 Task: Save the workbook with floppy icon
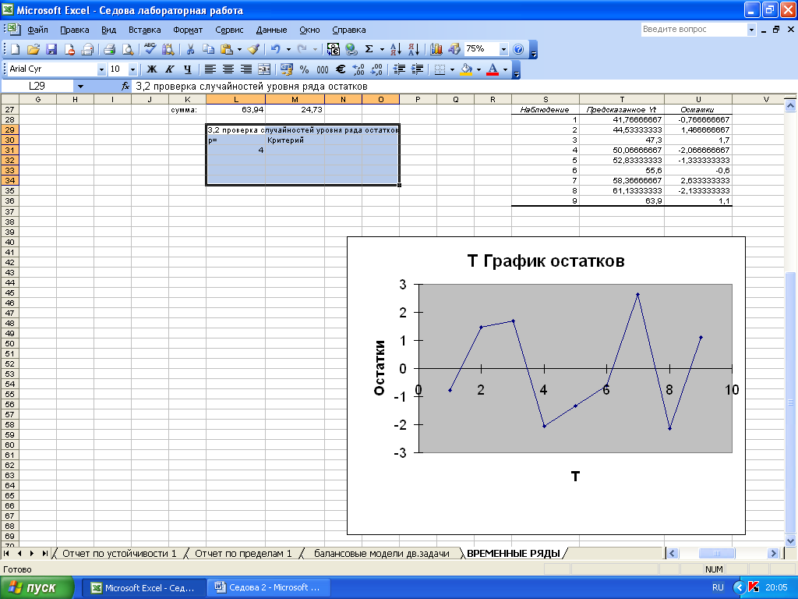[51, 49]
